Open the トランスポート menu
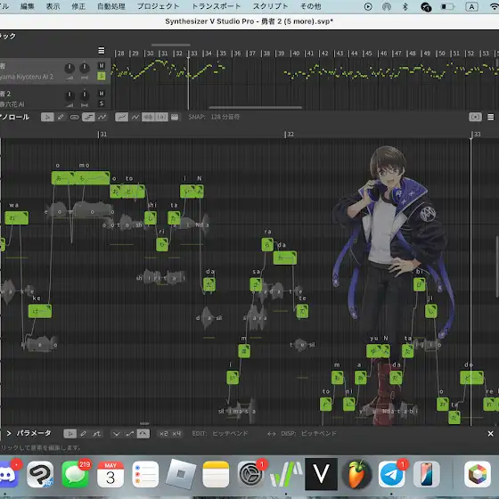 pos(216,6)
